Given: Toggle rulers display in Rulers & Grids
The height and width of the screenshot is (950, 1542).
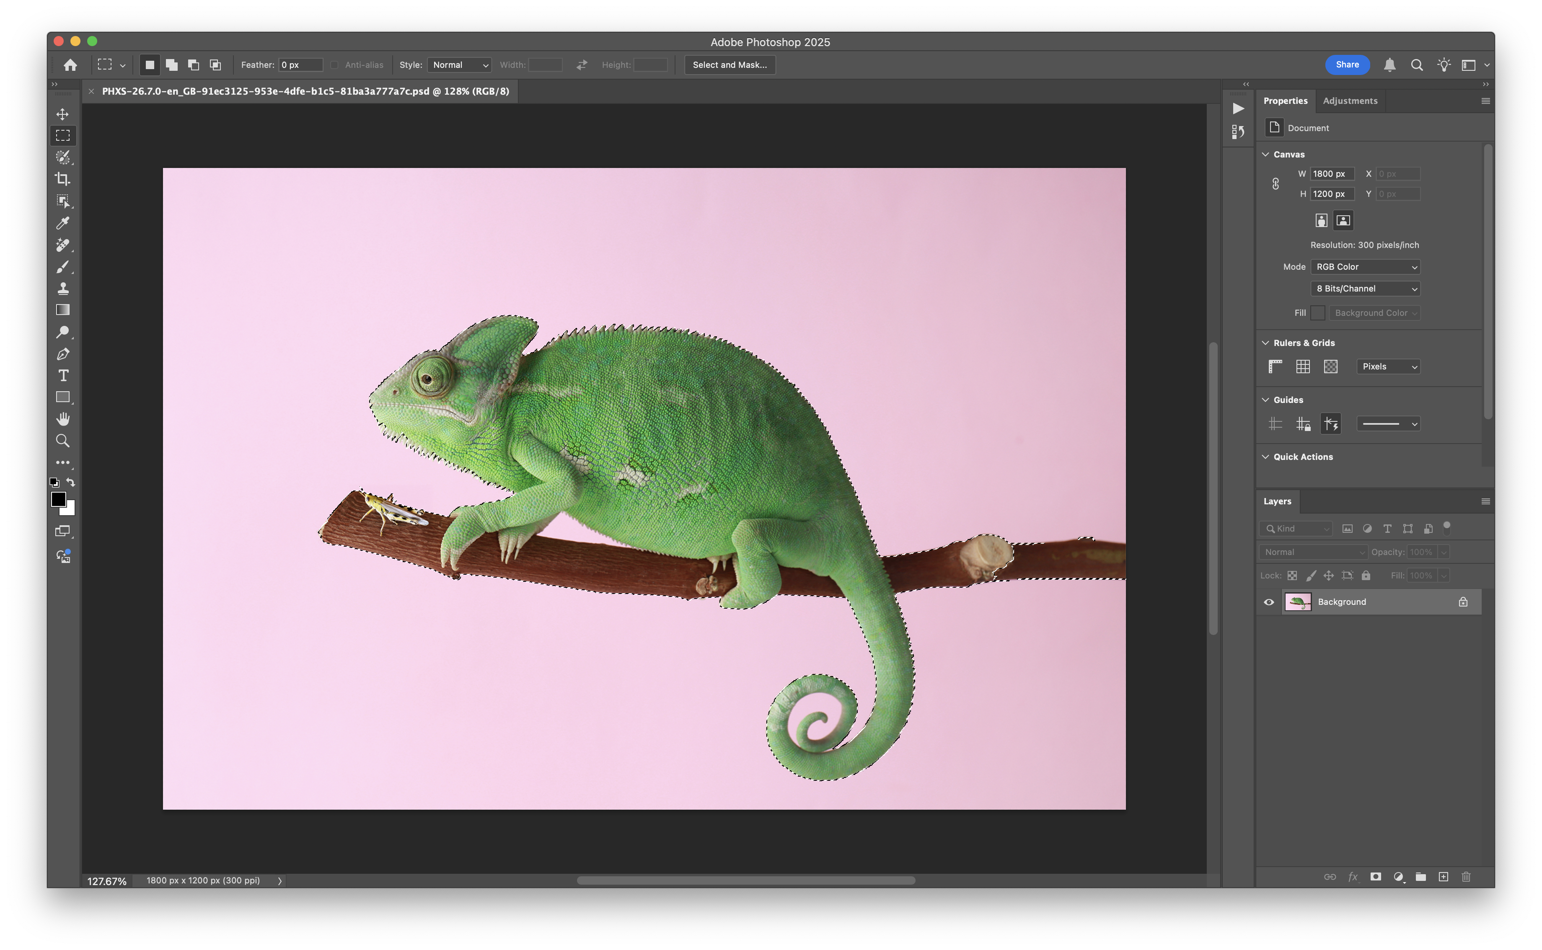Looking at the screenshot, I should tap(1275, 366).
